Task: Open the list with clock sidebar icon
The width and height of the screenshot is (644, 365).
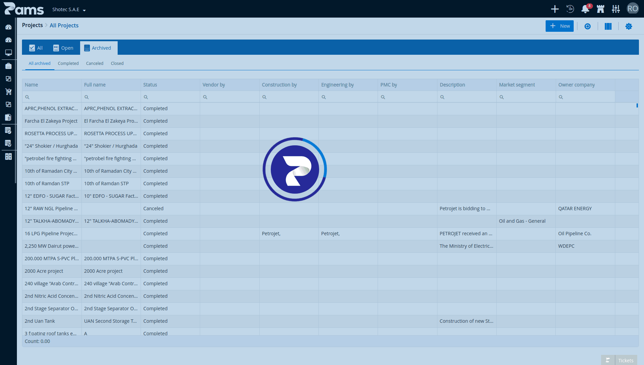Action: point(8,143)
